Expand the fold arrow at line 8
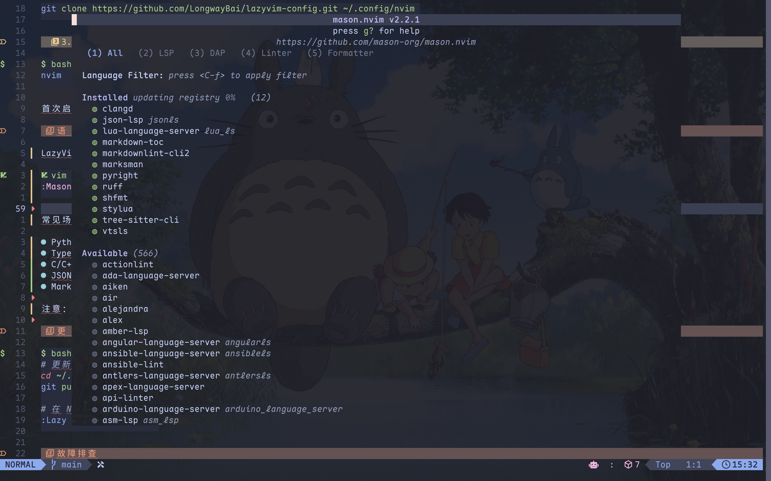 coord(33,298)
